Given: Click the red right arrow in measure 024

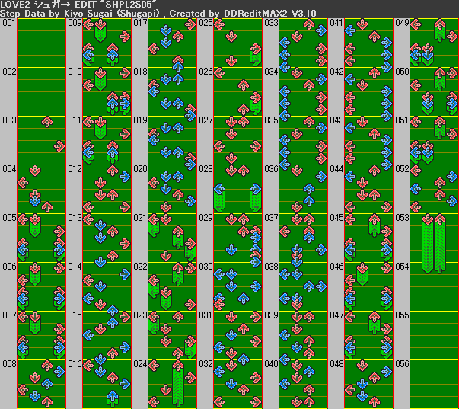Looking at the screenshot, I should click(x=190, y=377).
